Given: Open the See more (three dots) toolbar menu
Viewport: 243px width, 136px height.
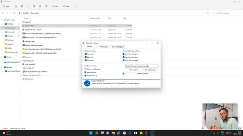Looking at the screenshot, I should point(76,6).
